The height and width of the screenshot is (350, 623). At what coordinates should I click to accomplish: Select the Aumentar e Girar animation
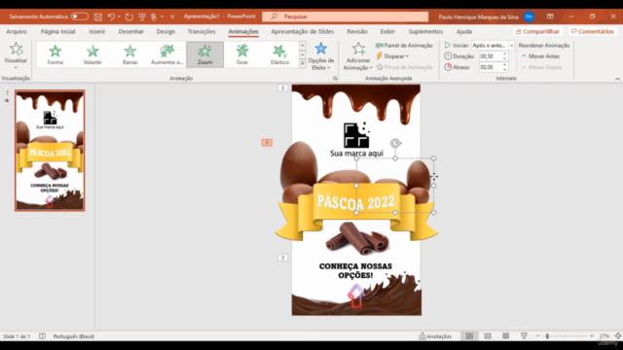pyautogui.click(x=167, y=54)
